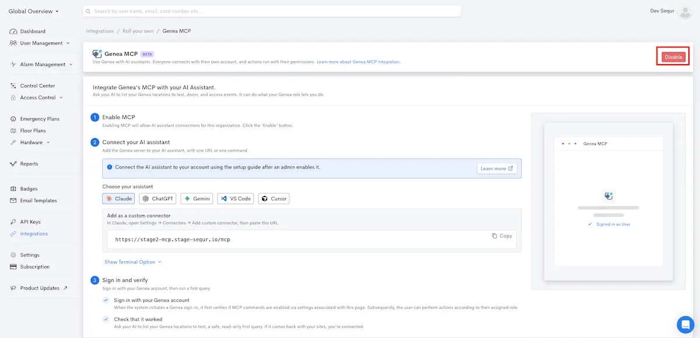Click the Control Center sidebar icon

[x=13, y=86]
